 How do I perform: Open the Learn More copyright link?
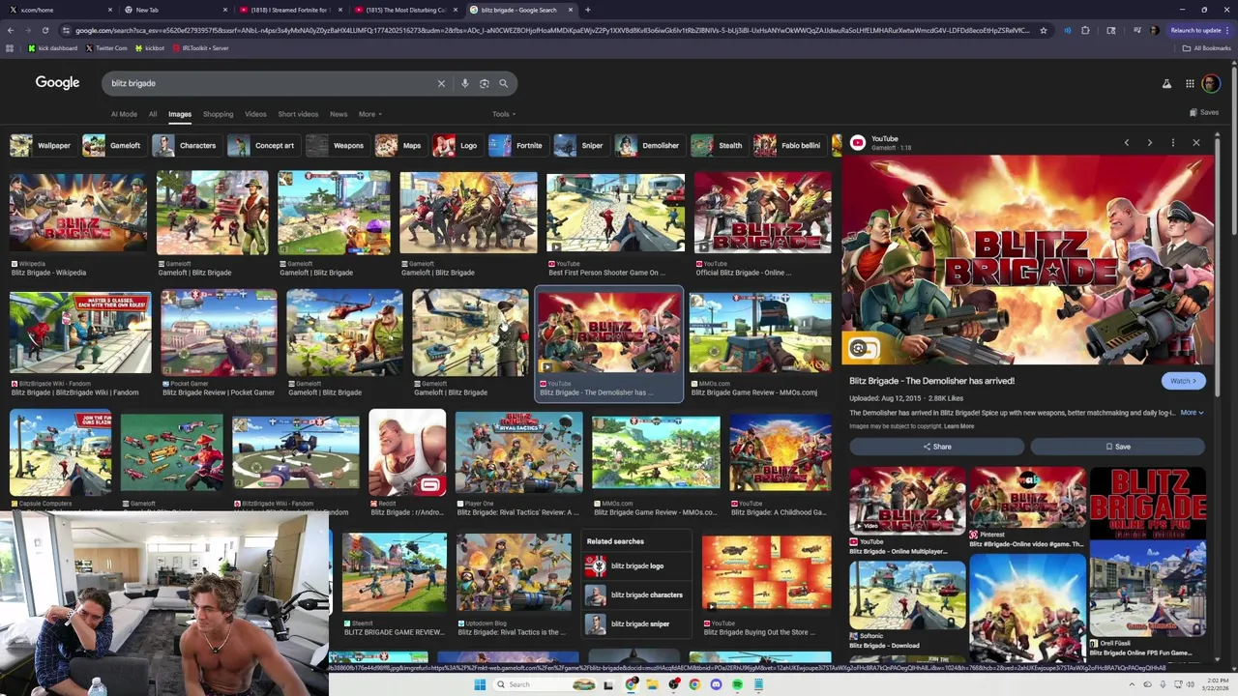point(958,426)
